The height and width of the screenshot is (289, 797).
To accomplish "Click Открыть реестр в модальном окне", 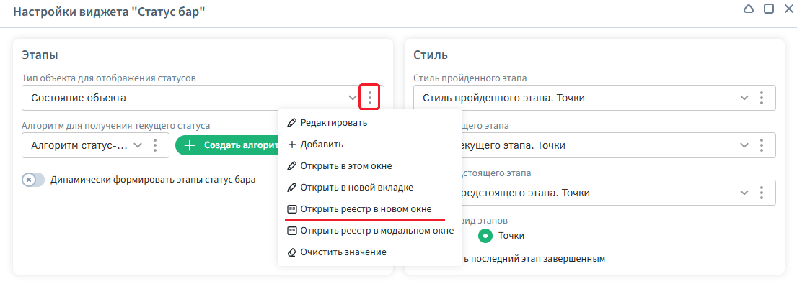I will [x=377, y=231].
